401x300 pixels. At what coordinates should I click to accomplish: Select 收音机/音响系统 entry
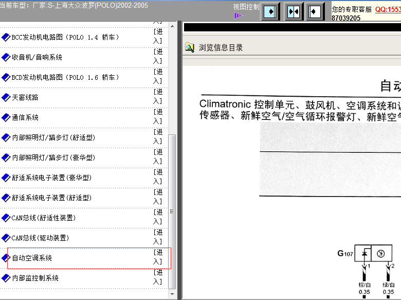click(37, 57)
